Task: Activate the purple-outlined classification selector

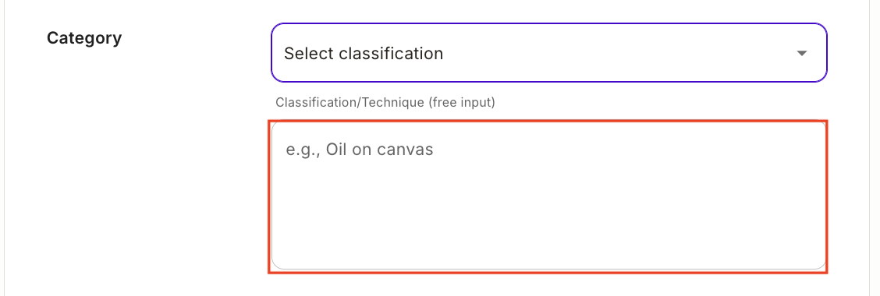Action: (549, 53)
